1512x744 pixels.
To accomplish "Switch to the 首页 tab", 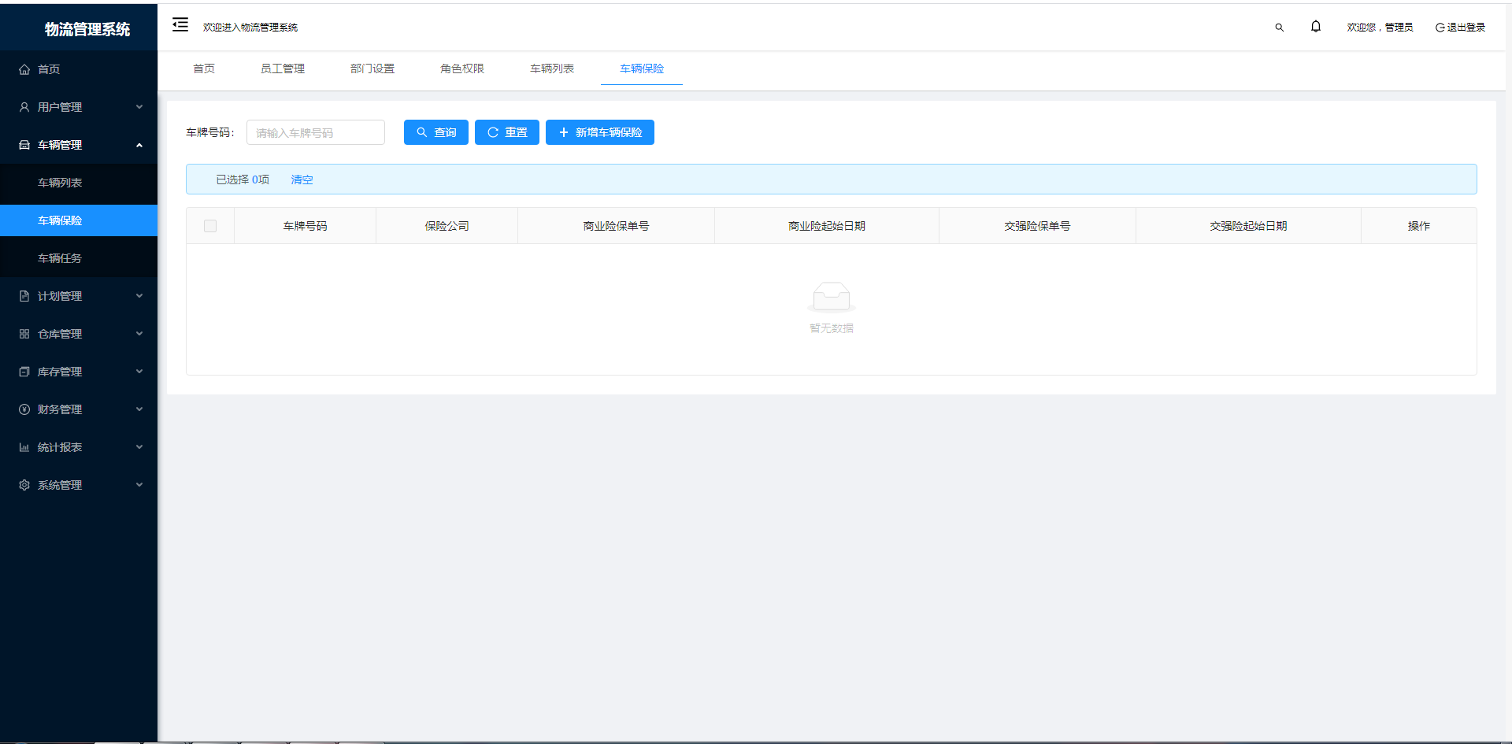I will (204, 68).
